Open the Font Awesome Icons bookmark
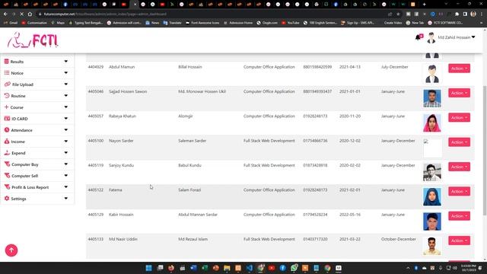This screenshot has width=487, height=274. coord(202,23)
